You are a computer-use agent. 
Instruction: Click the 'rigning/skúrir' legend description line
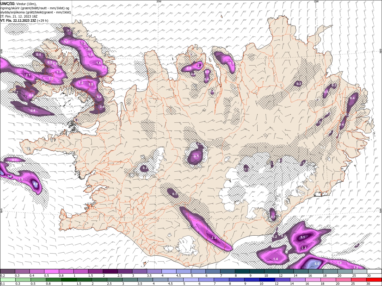[35, 8]
